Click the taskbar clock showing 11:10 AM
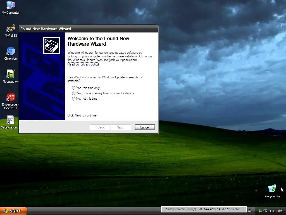 pos(276,211)
